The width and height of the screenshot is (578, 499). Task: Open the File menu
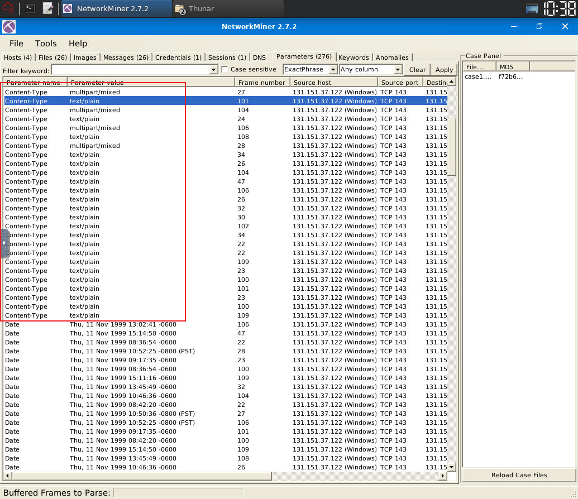(x=16, y=44)
